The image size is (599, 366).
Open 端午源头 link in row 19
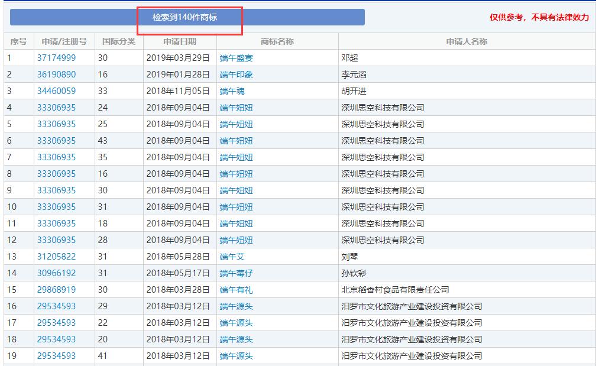(x=236, y=356)
